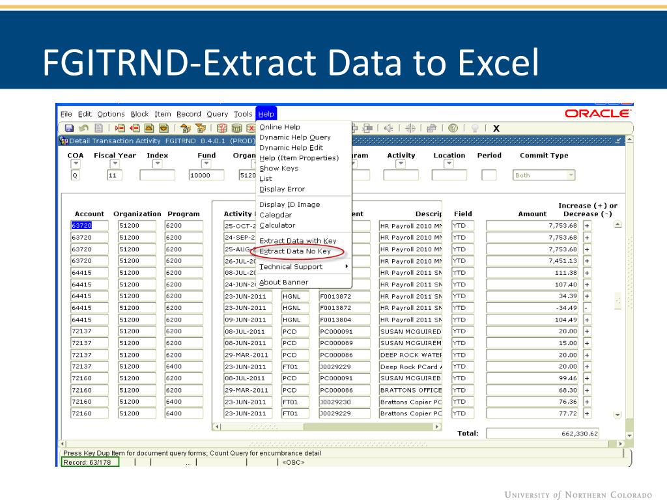Viewport: 667px width, 500px height.
Task: Click the date cell 29-MAR-2011 for PC000086 BRATTONS row
Action: click(248, 390)
